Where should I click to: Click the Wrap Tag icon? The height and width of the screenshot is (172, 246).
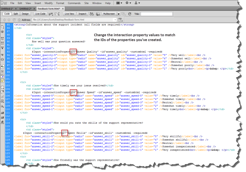[2, 97]
